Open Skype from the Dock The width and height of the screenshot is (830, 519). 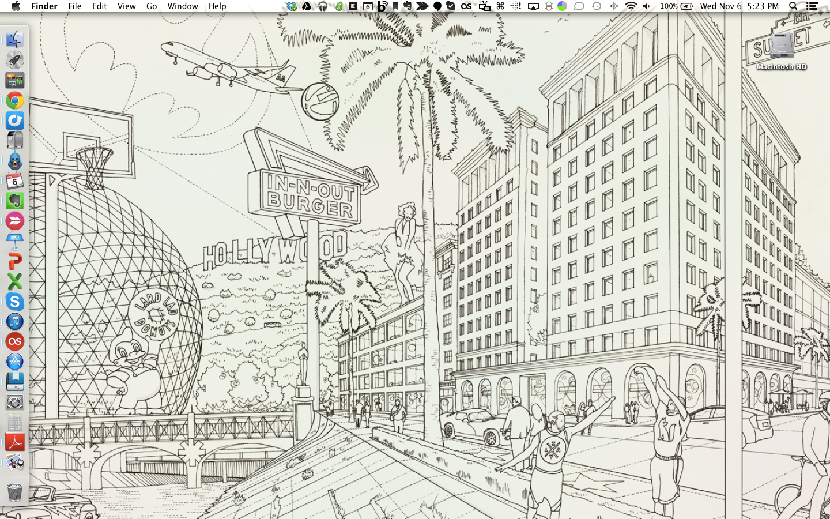pyautogui.click(x=15, y=302)
